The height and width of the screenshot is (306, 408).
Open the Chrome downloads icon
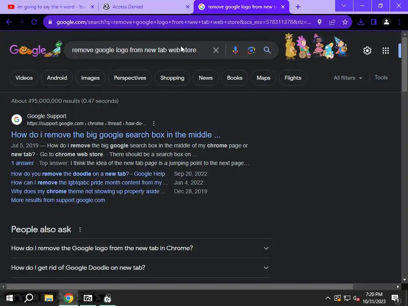(361, 22)
